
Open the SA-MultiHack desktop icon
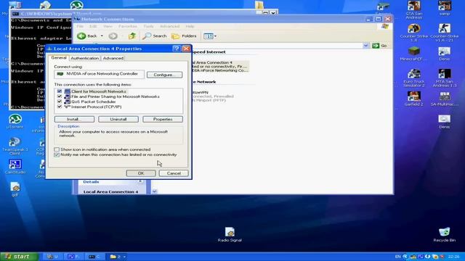444,99
